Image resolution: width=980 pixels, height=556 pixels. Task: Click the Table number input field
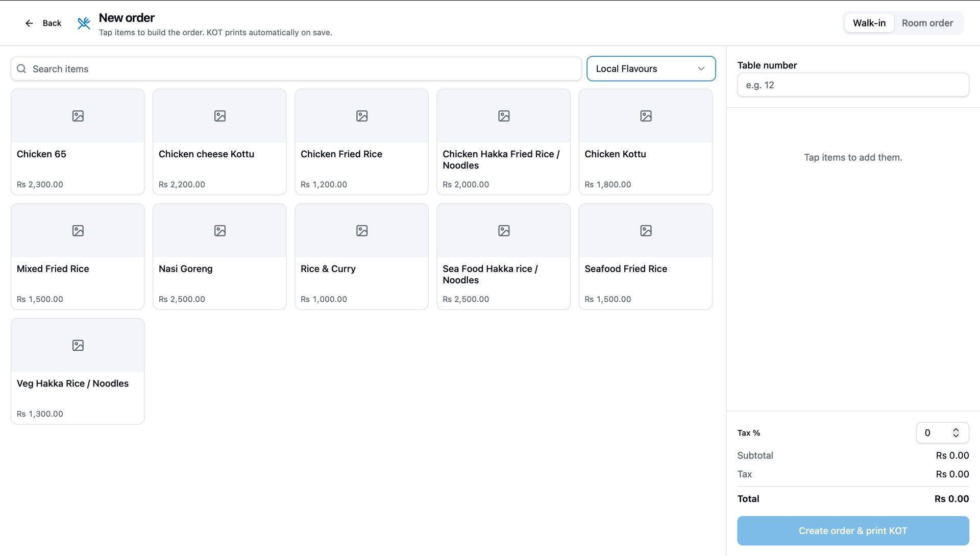click(853, 85)
